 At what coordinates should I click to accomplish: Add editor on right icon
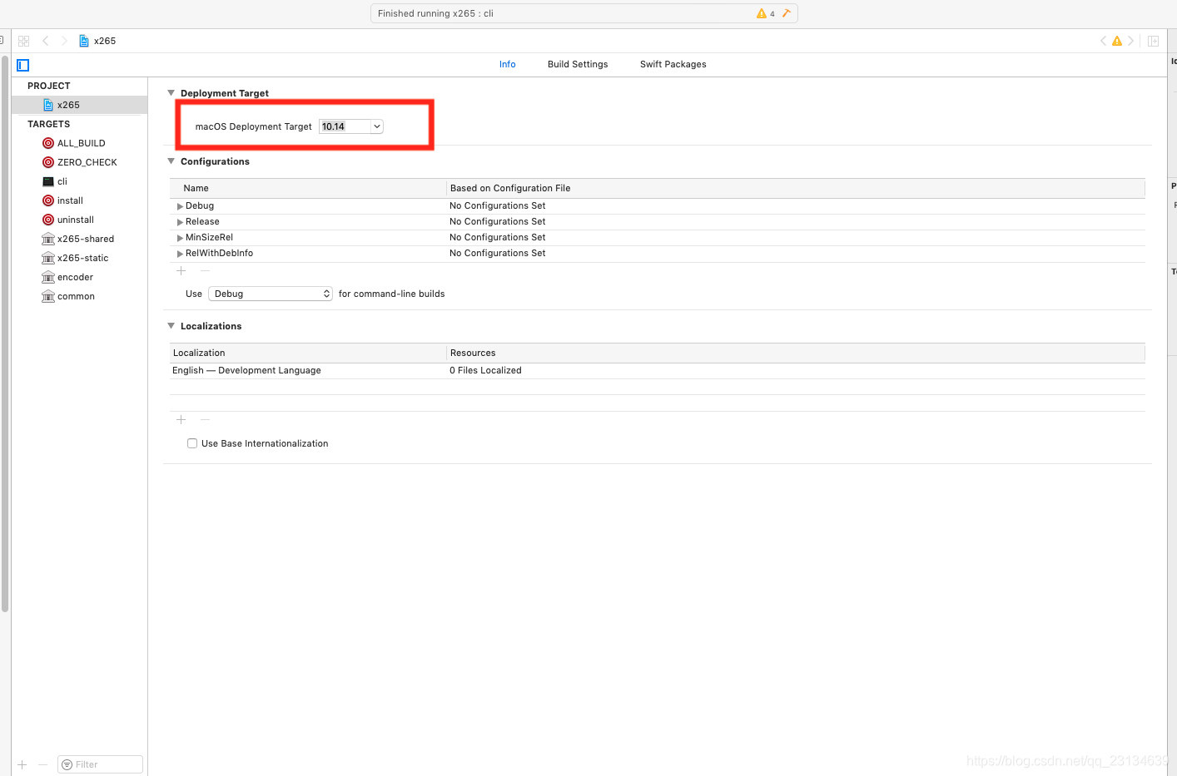1154,41
